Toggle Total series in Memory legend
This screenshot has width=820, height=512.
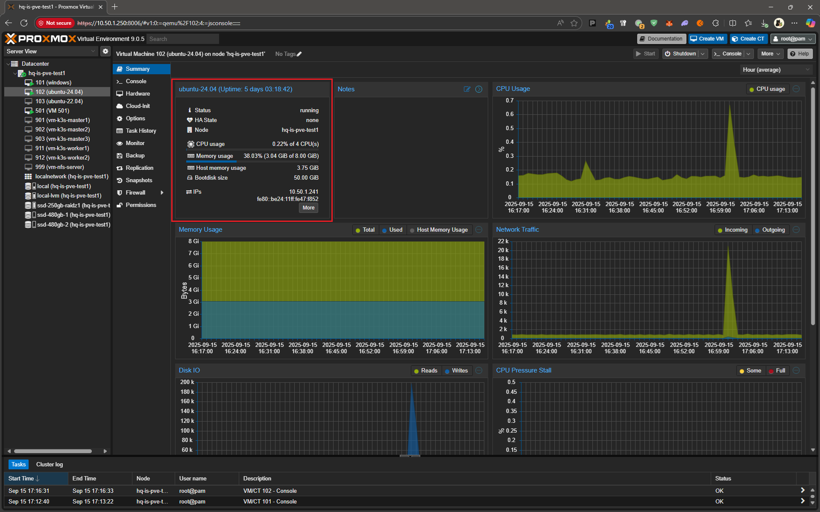click(x=365, y=230)
